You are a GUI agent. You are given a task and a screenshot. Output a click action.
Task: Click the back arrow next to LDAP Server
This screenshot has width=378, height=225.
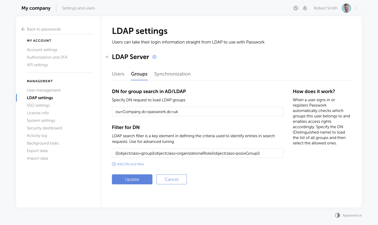tap(107, 57)
